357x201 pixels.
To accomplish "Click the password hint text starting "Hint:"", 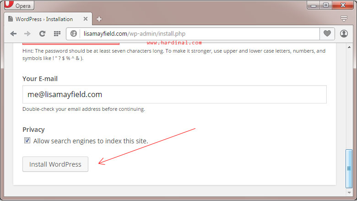I will pyautogui.click(x=174, y=54).
